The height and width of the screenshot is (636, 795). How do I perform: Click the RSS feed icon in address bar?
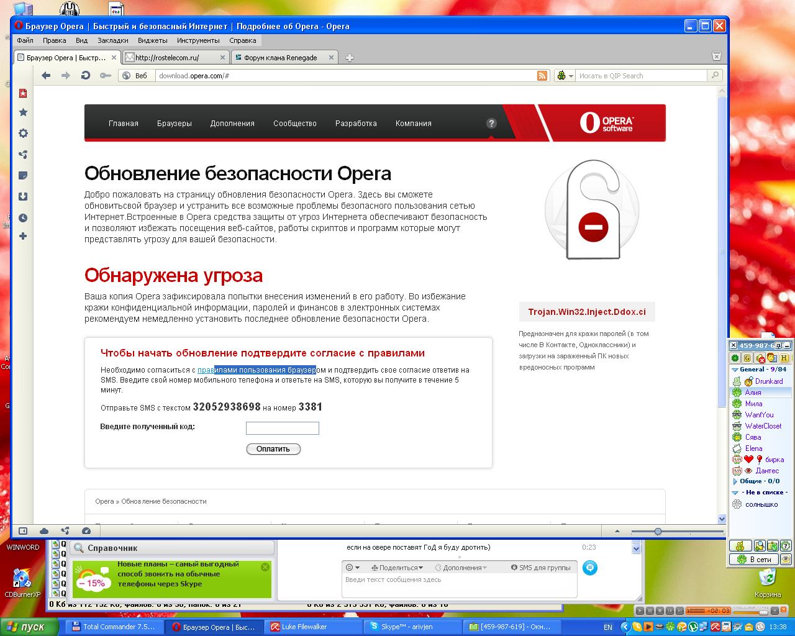(542, 76)
